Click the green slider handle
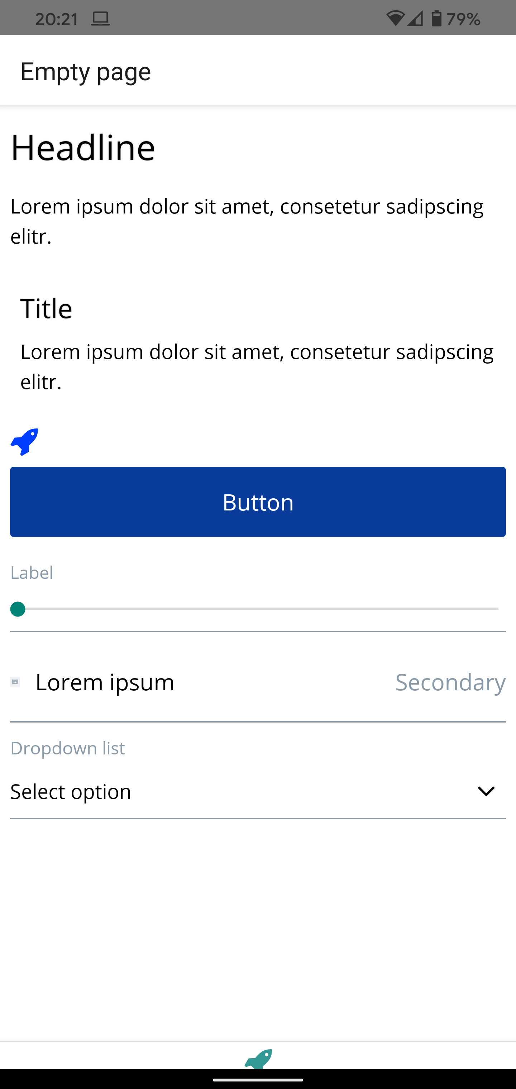This screenshot has width=516, height=1089. (x=18, y=609)
